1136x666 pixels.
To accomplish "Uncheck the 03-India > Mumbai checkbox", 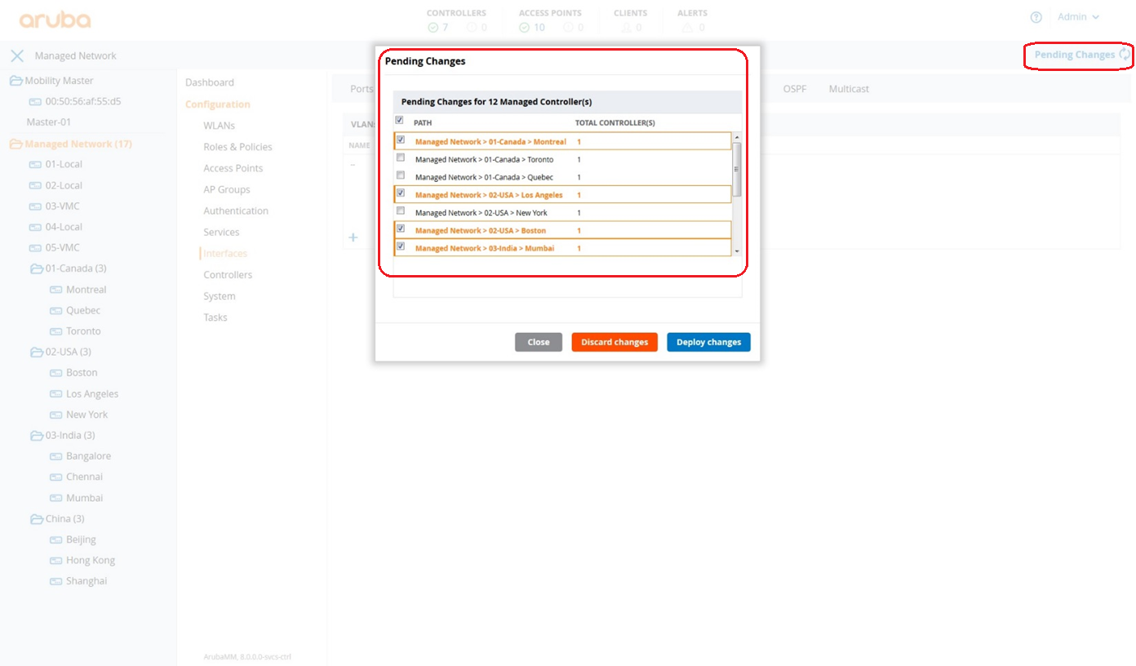I will click(x=400, y=246).
